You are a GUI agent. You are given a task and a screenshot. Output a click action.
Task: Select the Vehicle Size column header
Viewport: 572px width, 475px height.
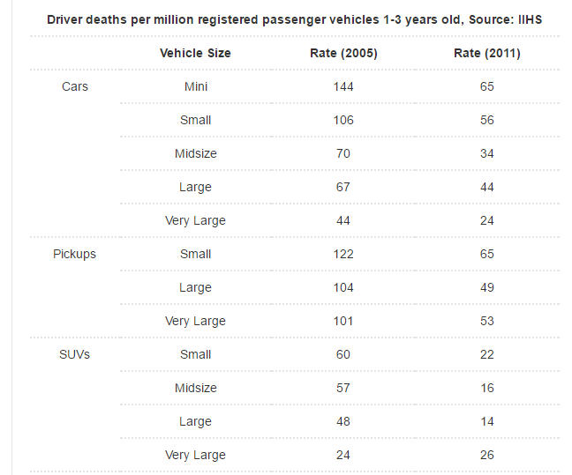(195, 53)
